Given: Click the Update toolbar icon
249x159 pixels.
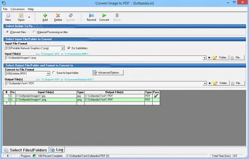Looking at the screenshot, I should click(71, 15).
